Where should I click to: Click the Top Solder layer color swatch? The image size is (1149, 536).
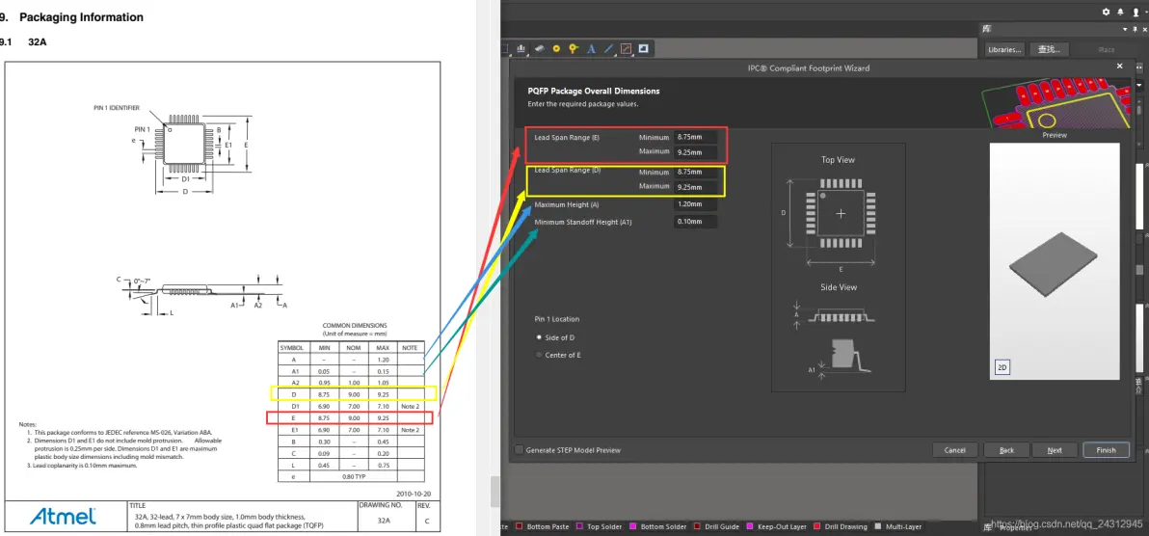tap(579, 526)
